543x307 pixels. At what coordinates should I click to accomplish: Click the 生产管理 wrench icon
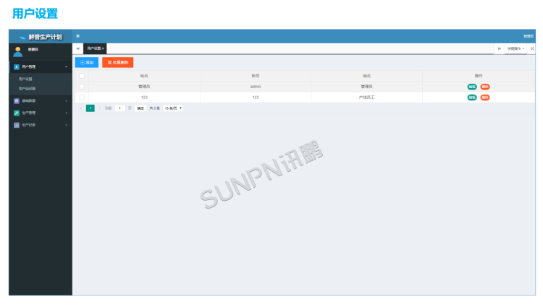click(17, 113)
